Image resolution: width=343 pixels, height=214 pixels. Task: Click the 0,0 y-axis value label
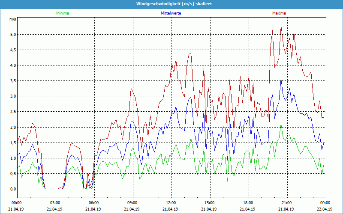coord(13,189)
